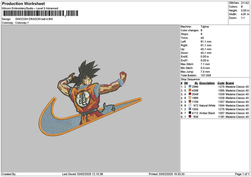This screenshot has width=251, height=177.
Task: Click the blue swatch for thread 2986
Action: coord(190,86)
